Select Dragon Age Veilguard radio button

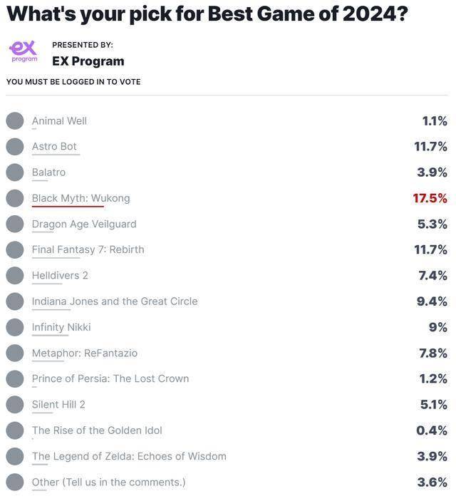(15, 224)
